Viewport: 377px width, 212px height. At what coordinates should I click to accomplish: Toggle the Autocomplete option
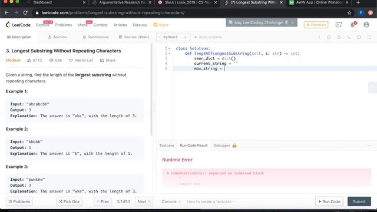point(208,37)
